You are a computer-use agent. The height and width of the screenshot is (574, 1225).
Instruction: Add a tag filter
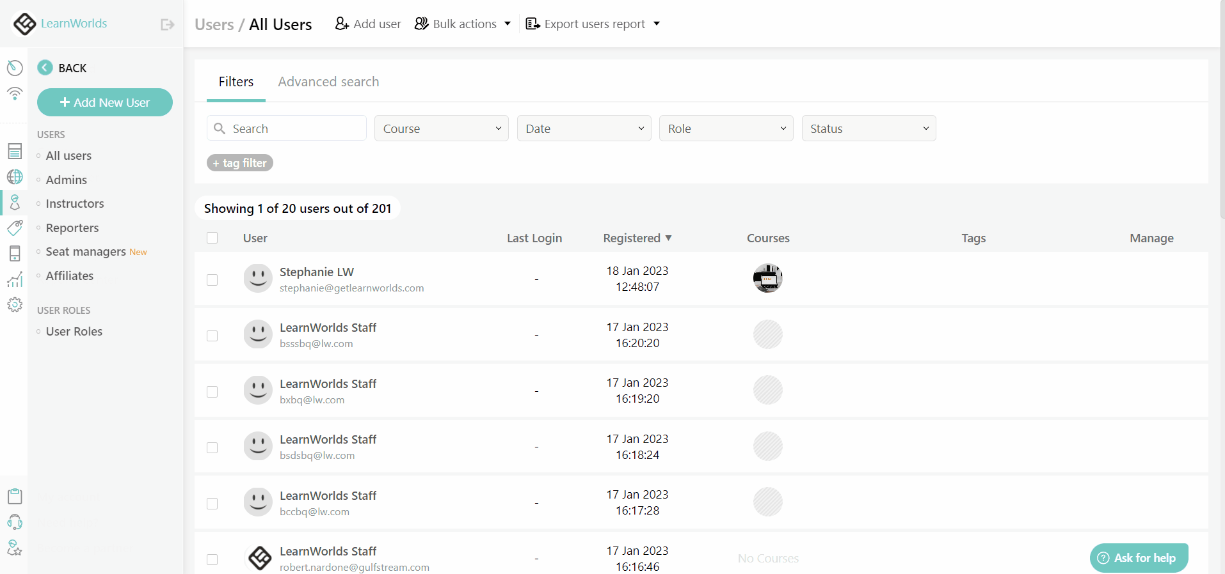point(240,163)
